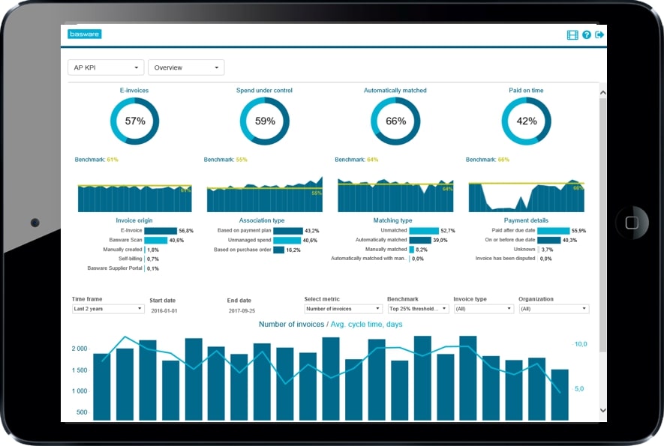Click the Spend under control 59% donut
Image resolution: width=664 pixels, height=446 pixels.
click(x=265, y=121)
